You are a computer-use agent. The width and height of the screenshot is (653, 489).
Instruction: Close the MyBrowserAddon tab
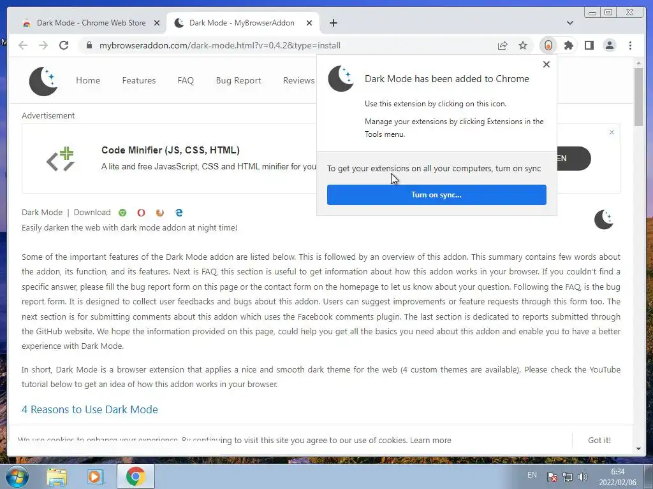309,23
